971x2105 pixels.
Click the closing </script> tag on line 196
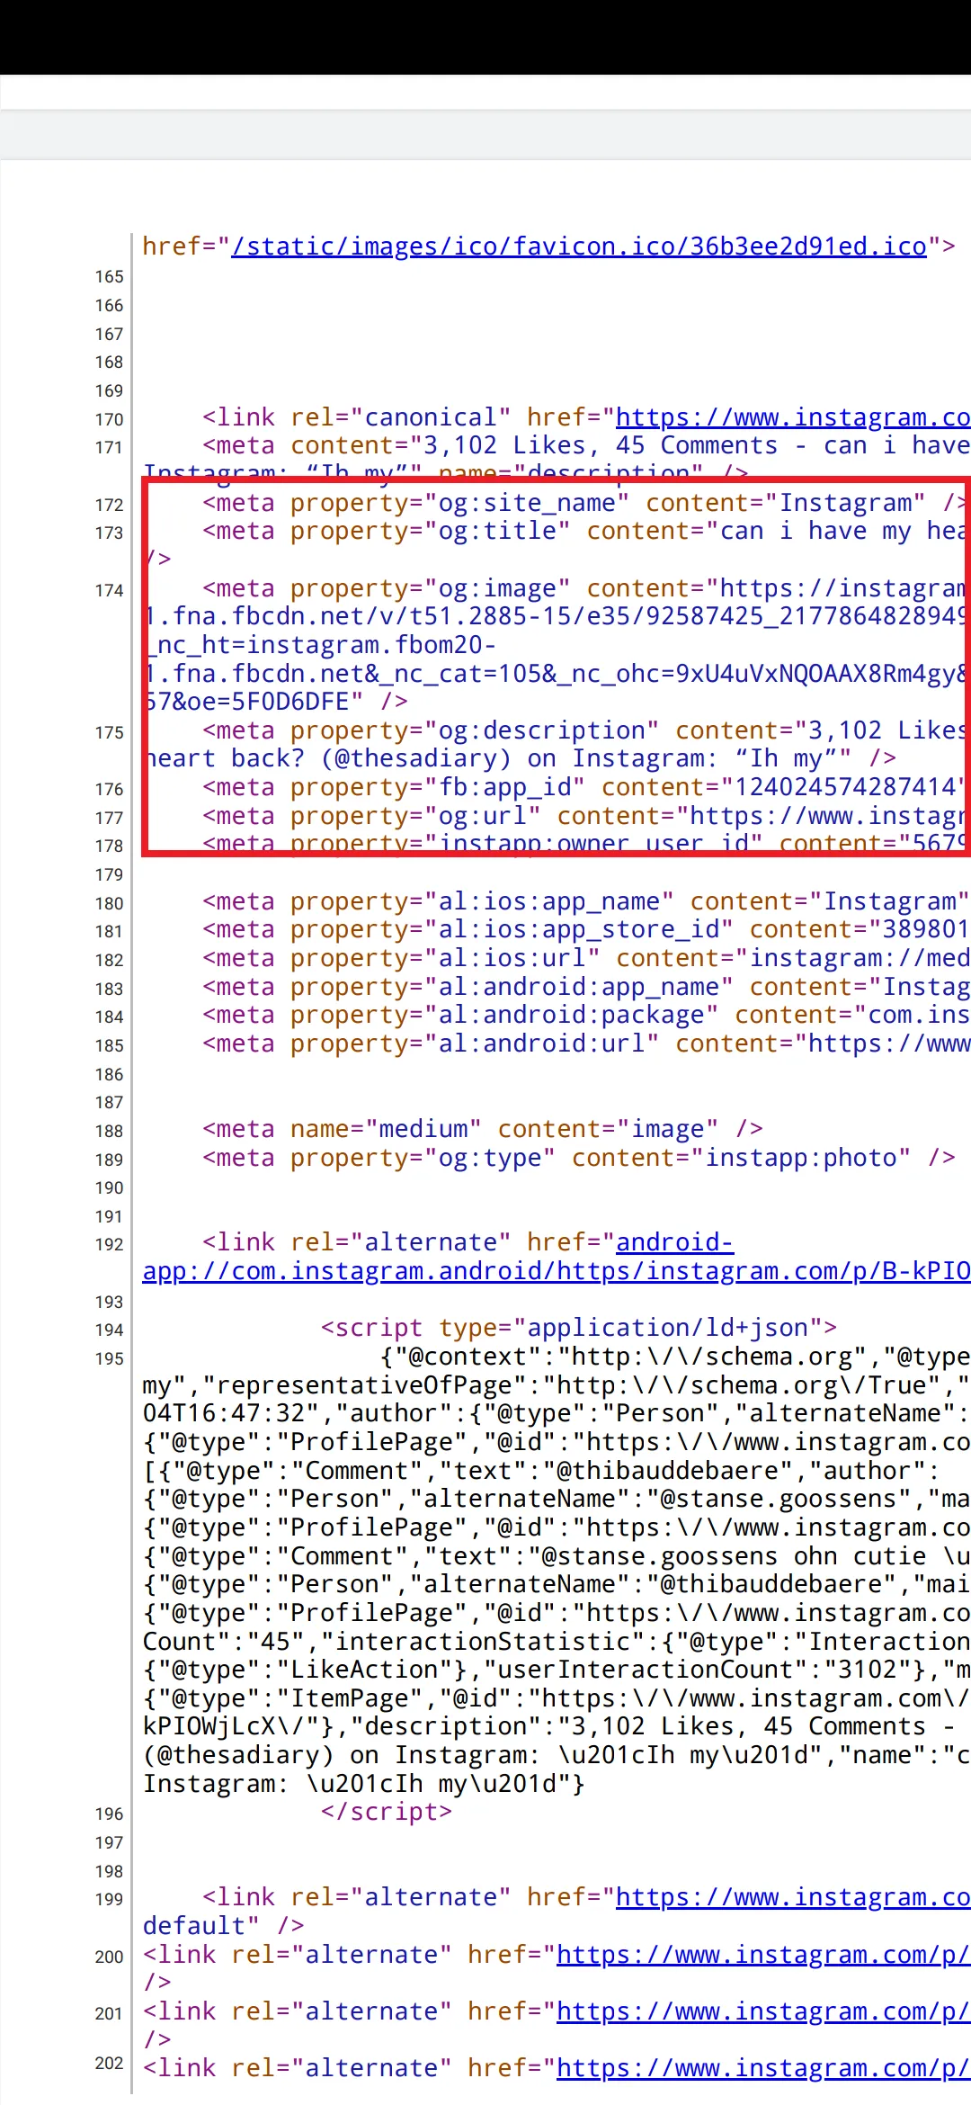[387, 1812]
